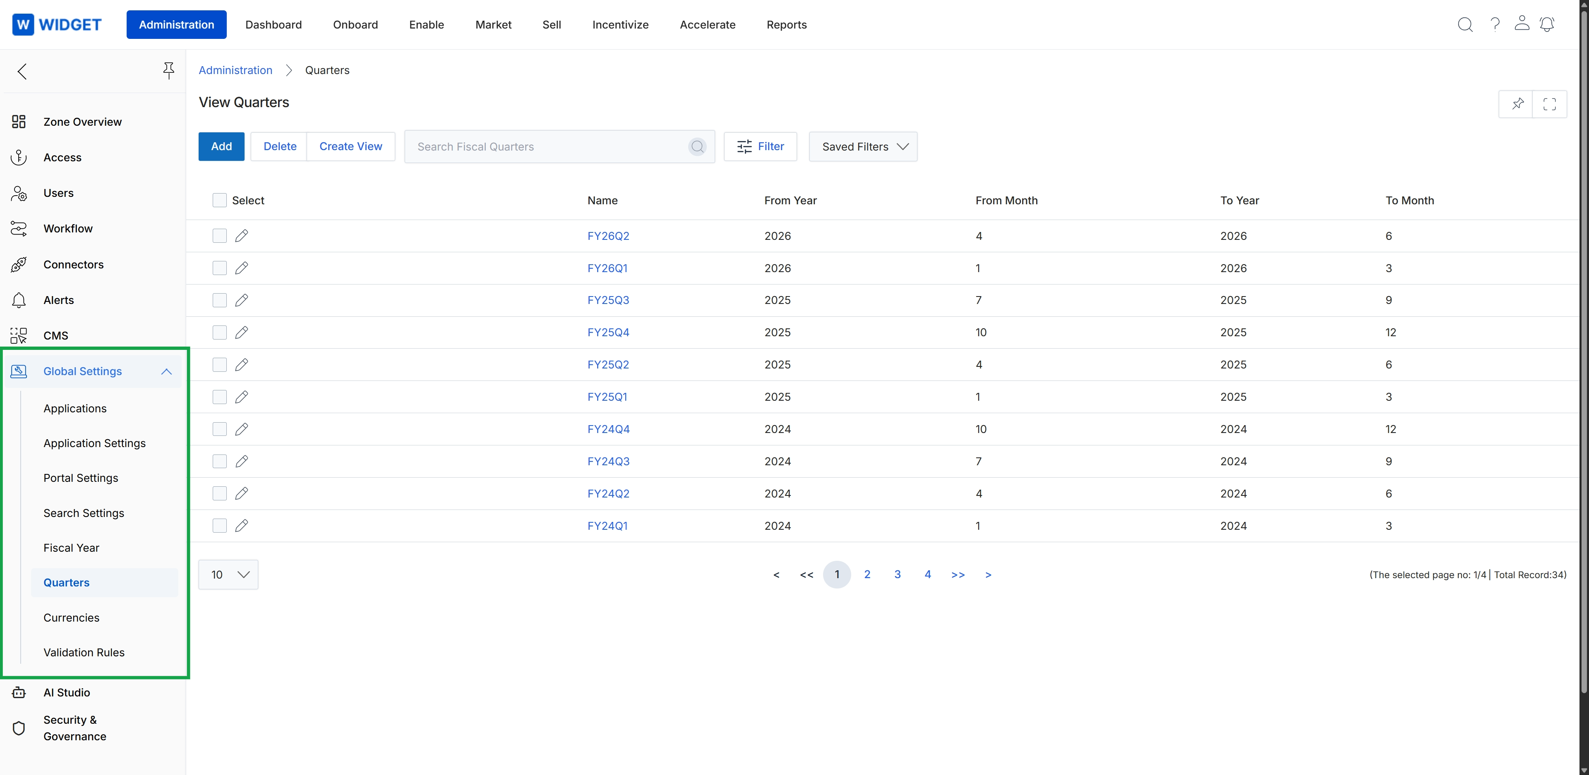Click the Connectors plug icon
1589x775 pixels.
pyautogui.click(x=19, y=265)
